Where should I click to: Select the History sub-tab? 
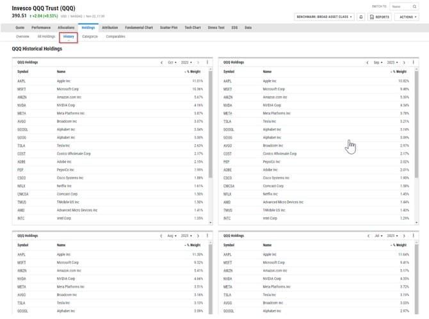[x=69, y=37]
